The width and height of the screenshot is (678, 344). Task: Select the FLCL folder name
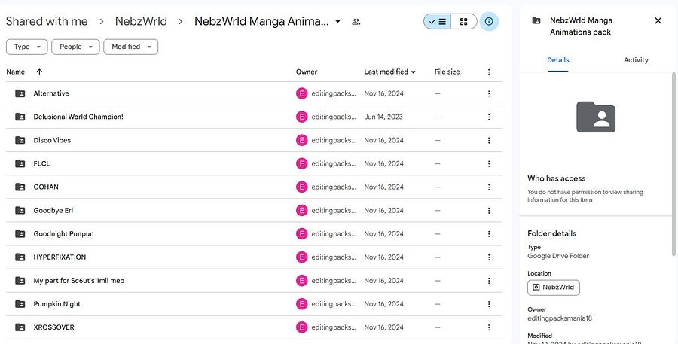pyautogui.click(x=41, y=163)
